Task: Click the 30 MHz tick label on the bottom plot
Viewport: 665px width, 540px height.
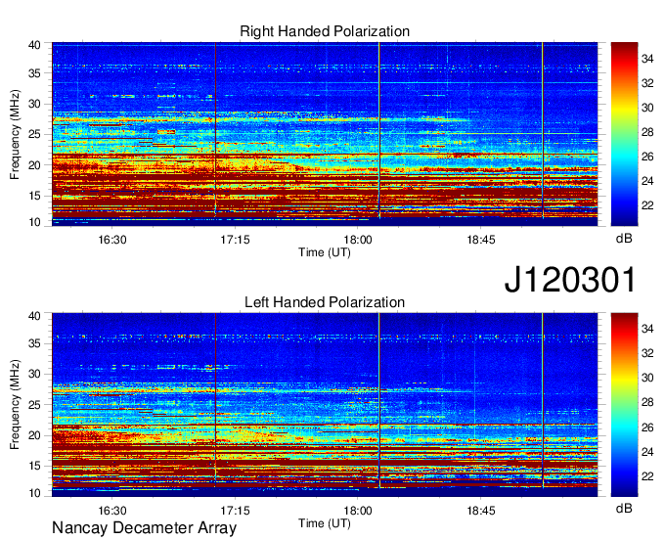Action: (34, 374)
